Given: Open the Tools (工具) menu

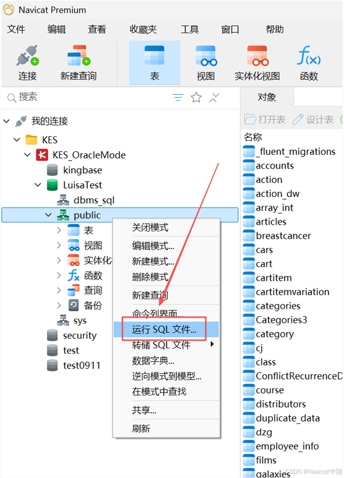Looking at the screenshot, I should coord(190,29).
